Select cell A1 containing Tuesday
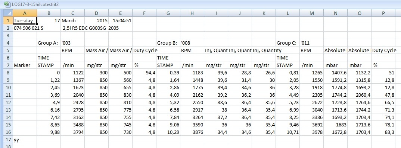This screenshot has width=401, height=148. tap(25, 20)
